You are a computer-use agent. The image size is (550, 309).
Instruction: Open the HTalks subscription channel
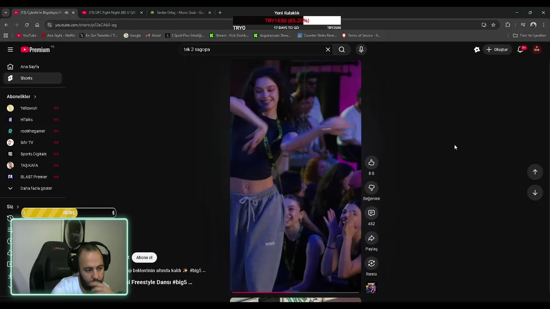tap(33, 120)
